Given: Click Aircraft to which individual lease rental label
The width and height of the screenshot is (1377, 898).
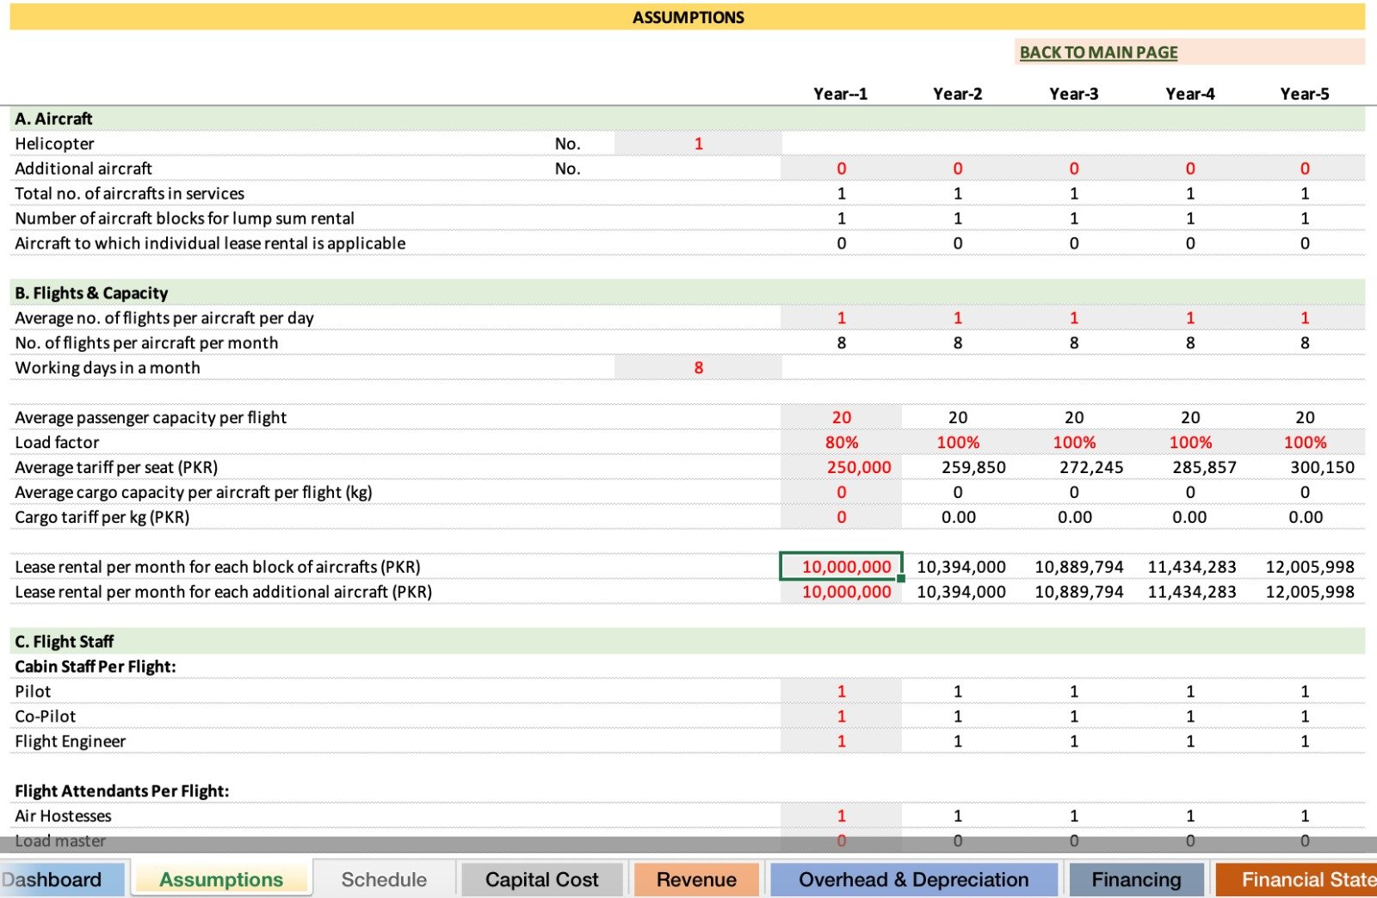Looking at the screenshot, I should click(x=210, y=243).
